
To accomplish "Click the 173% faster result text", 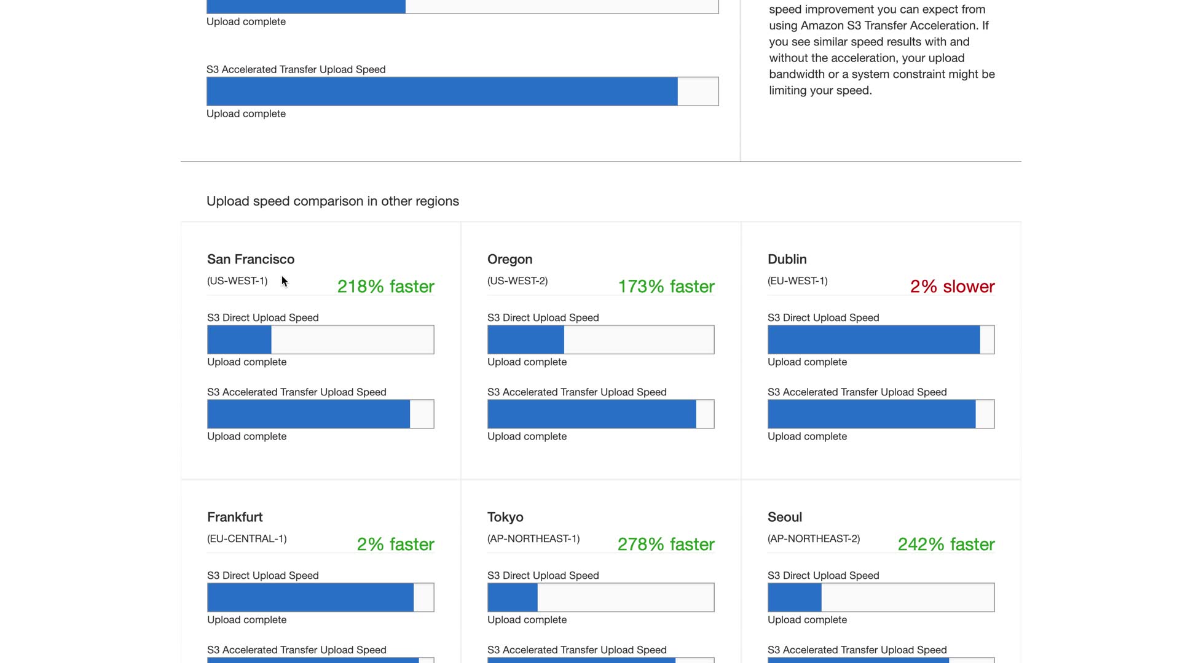I will click(666, 287).
